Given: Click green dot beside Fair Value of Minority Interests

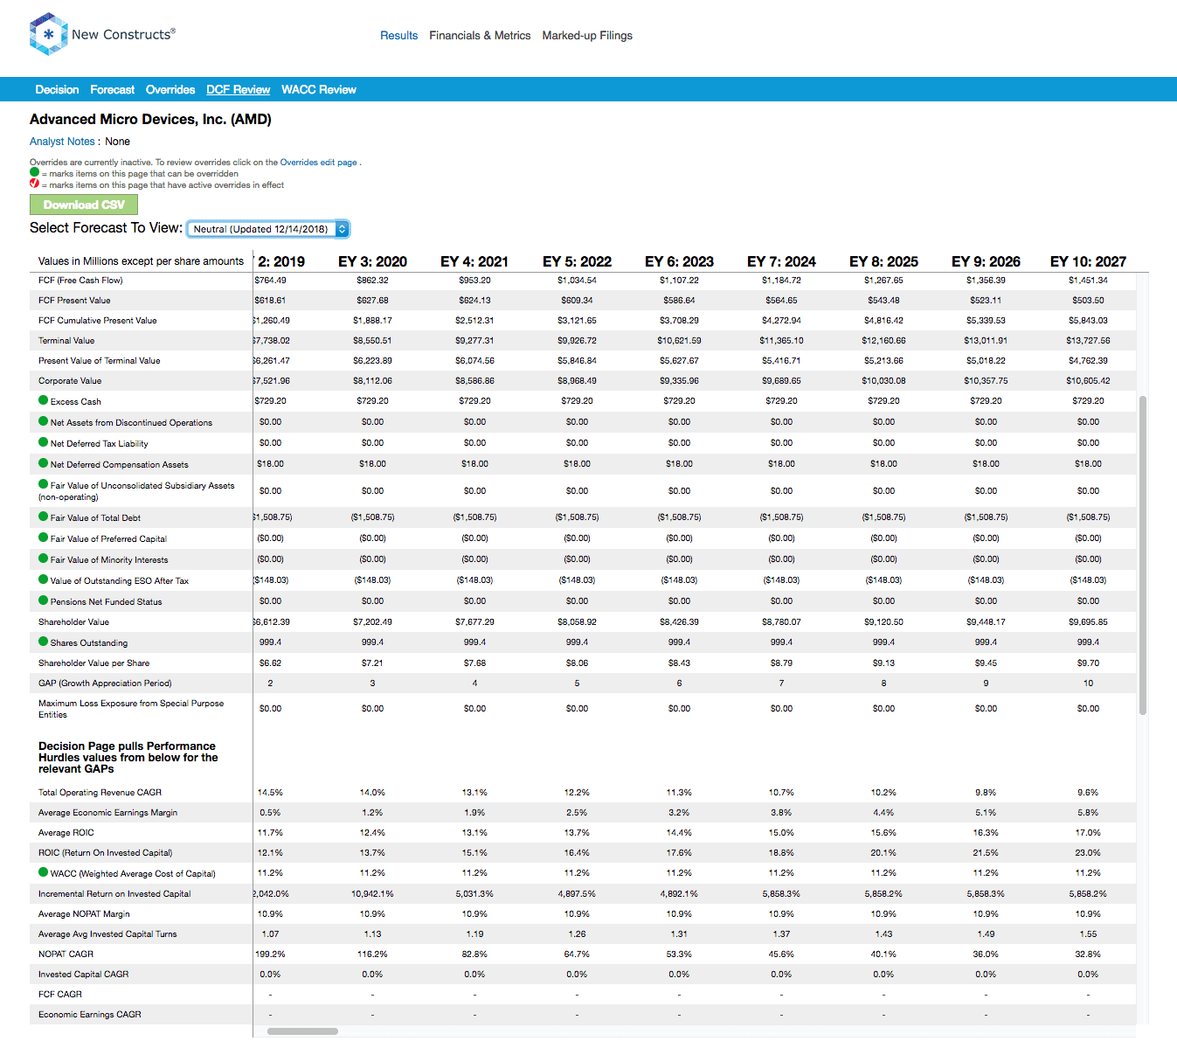Looking at the screenshot, I should coord(43,559).
